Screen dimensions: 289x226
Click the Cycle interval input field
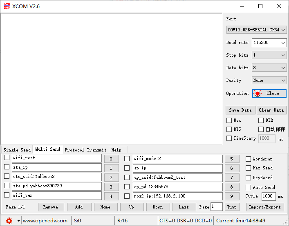pyautogui.click(x=269, y=196)
